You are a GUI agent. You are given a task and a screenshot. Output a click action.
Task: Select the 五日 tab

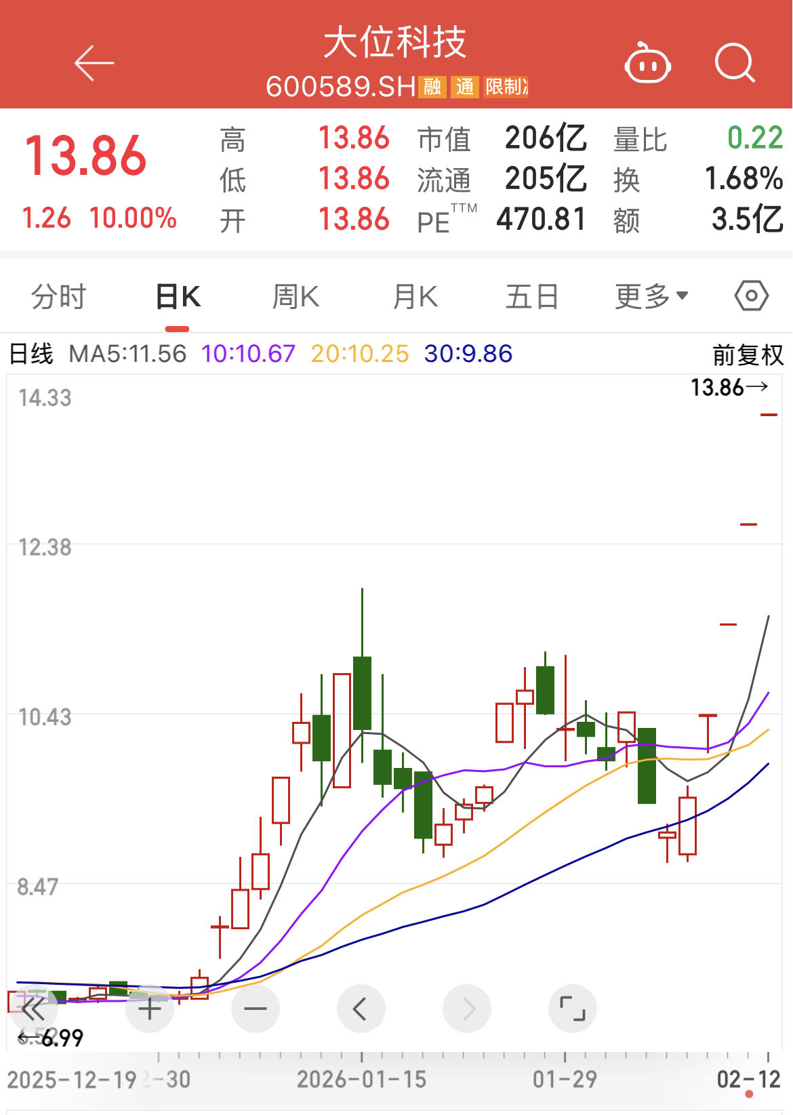pyautogui.click(x=532, y=296)
